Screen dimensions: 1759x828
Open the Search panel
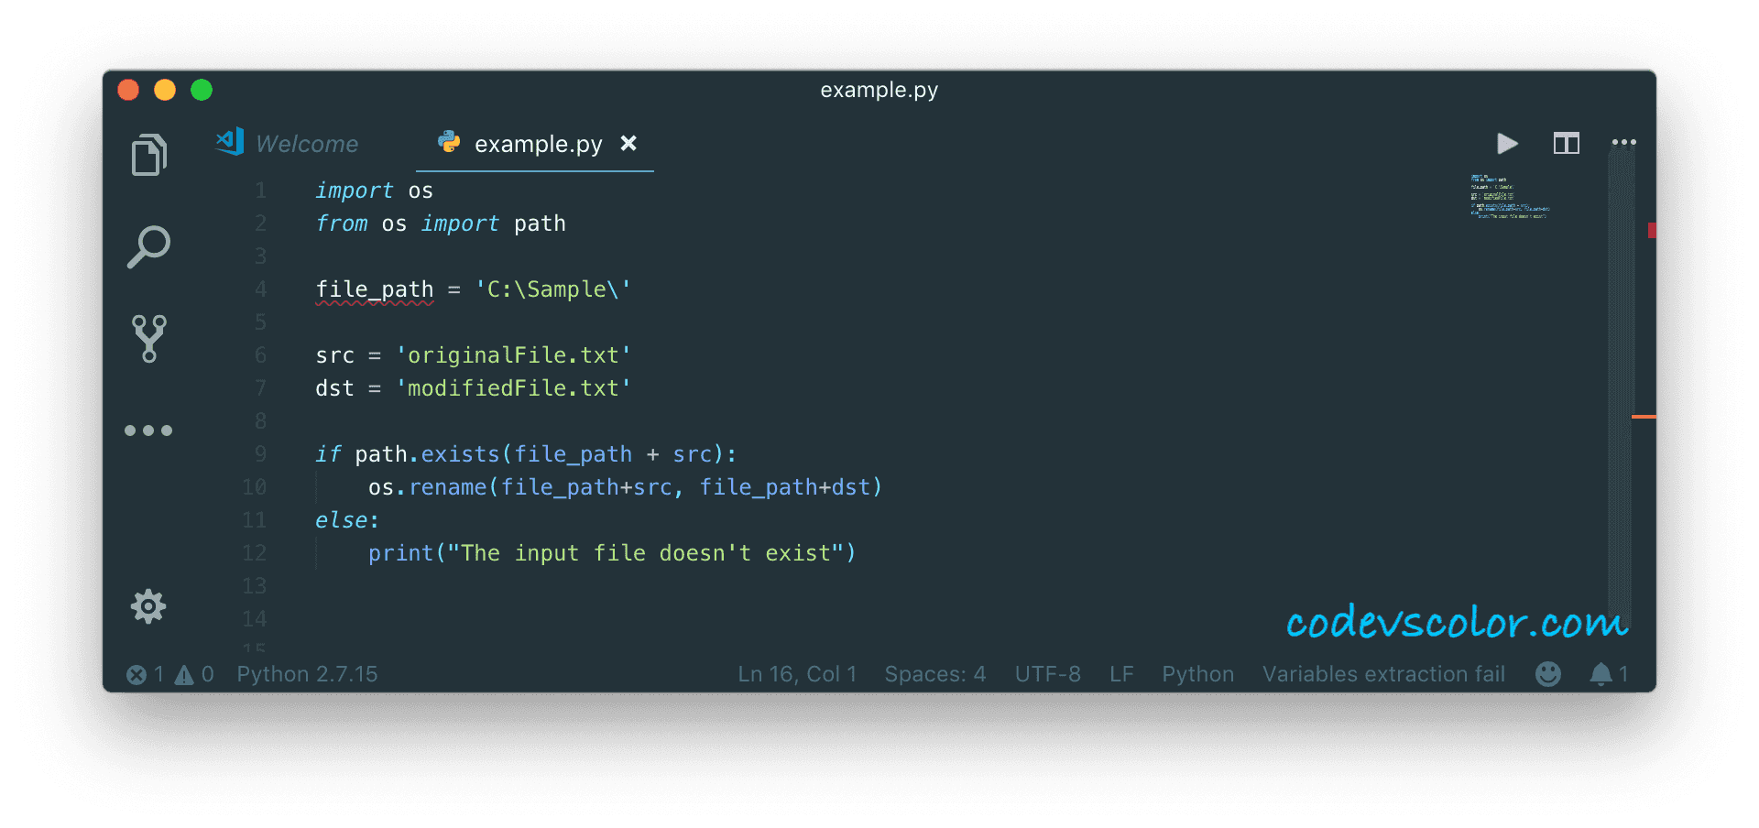pyautogui.click(x=148, y=245)
